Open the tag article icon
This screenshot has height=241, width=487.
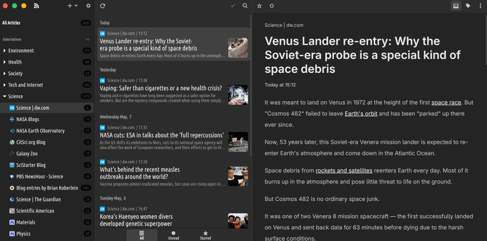pos(468,6)
